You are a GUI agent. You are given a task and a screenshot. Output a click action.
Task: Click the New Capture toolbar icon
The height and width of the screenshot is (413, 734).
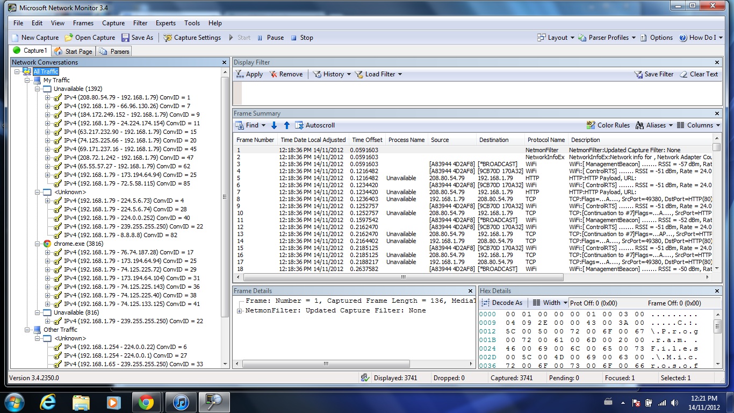pos(15,38)
